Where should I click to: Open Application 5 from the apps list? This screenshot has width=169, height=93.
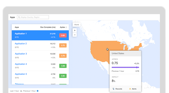21,74
